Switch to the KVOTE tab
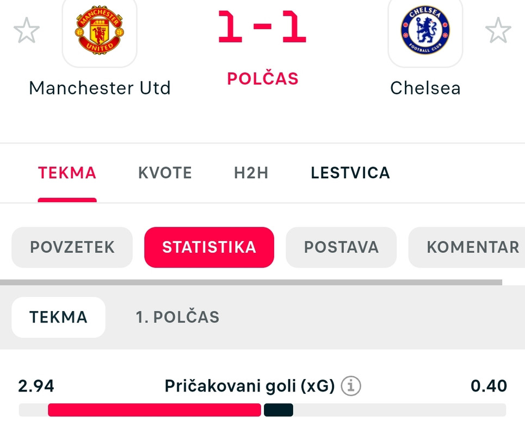525x435 pixels. click(165, 173)
